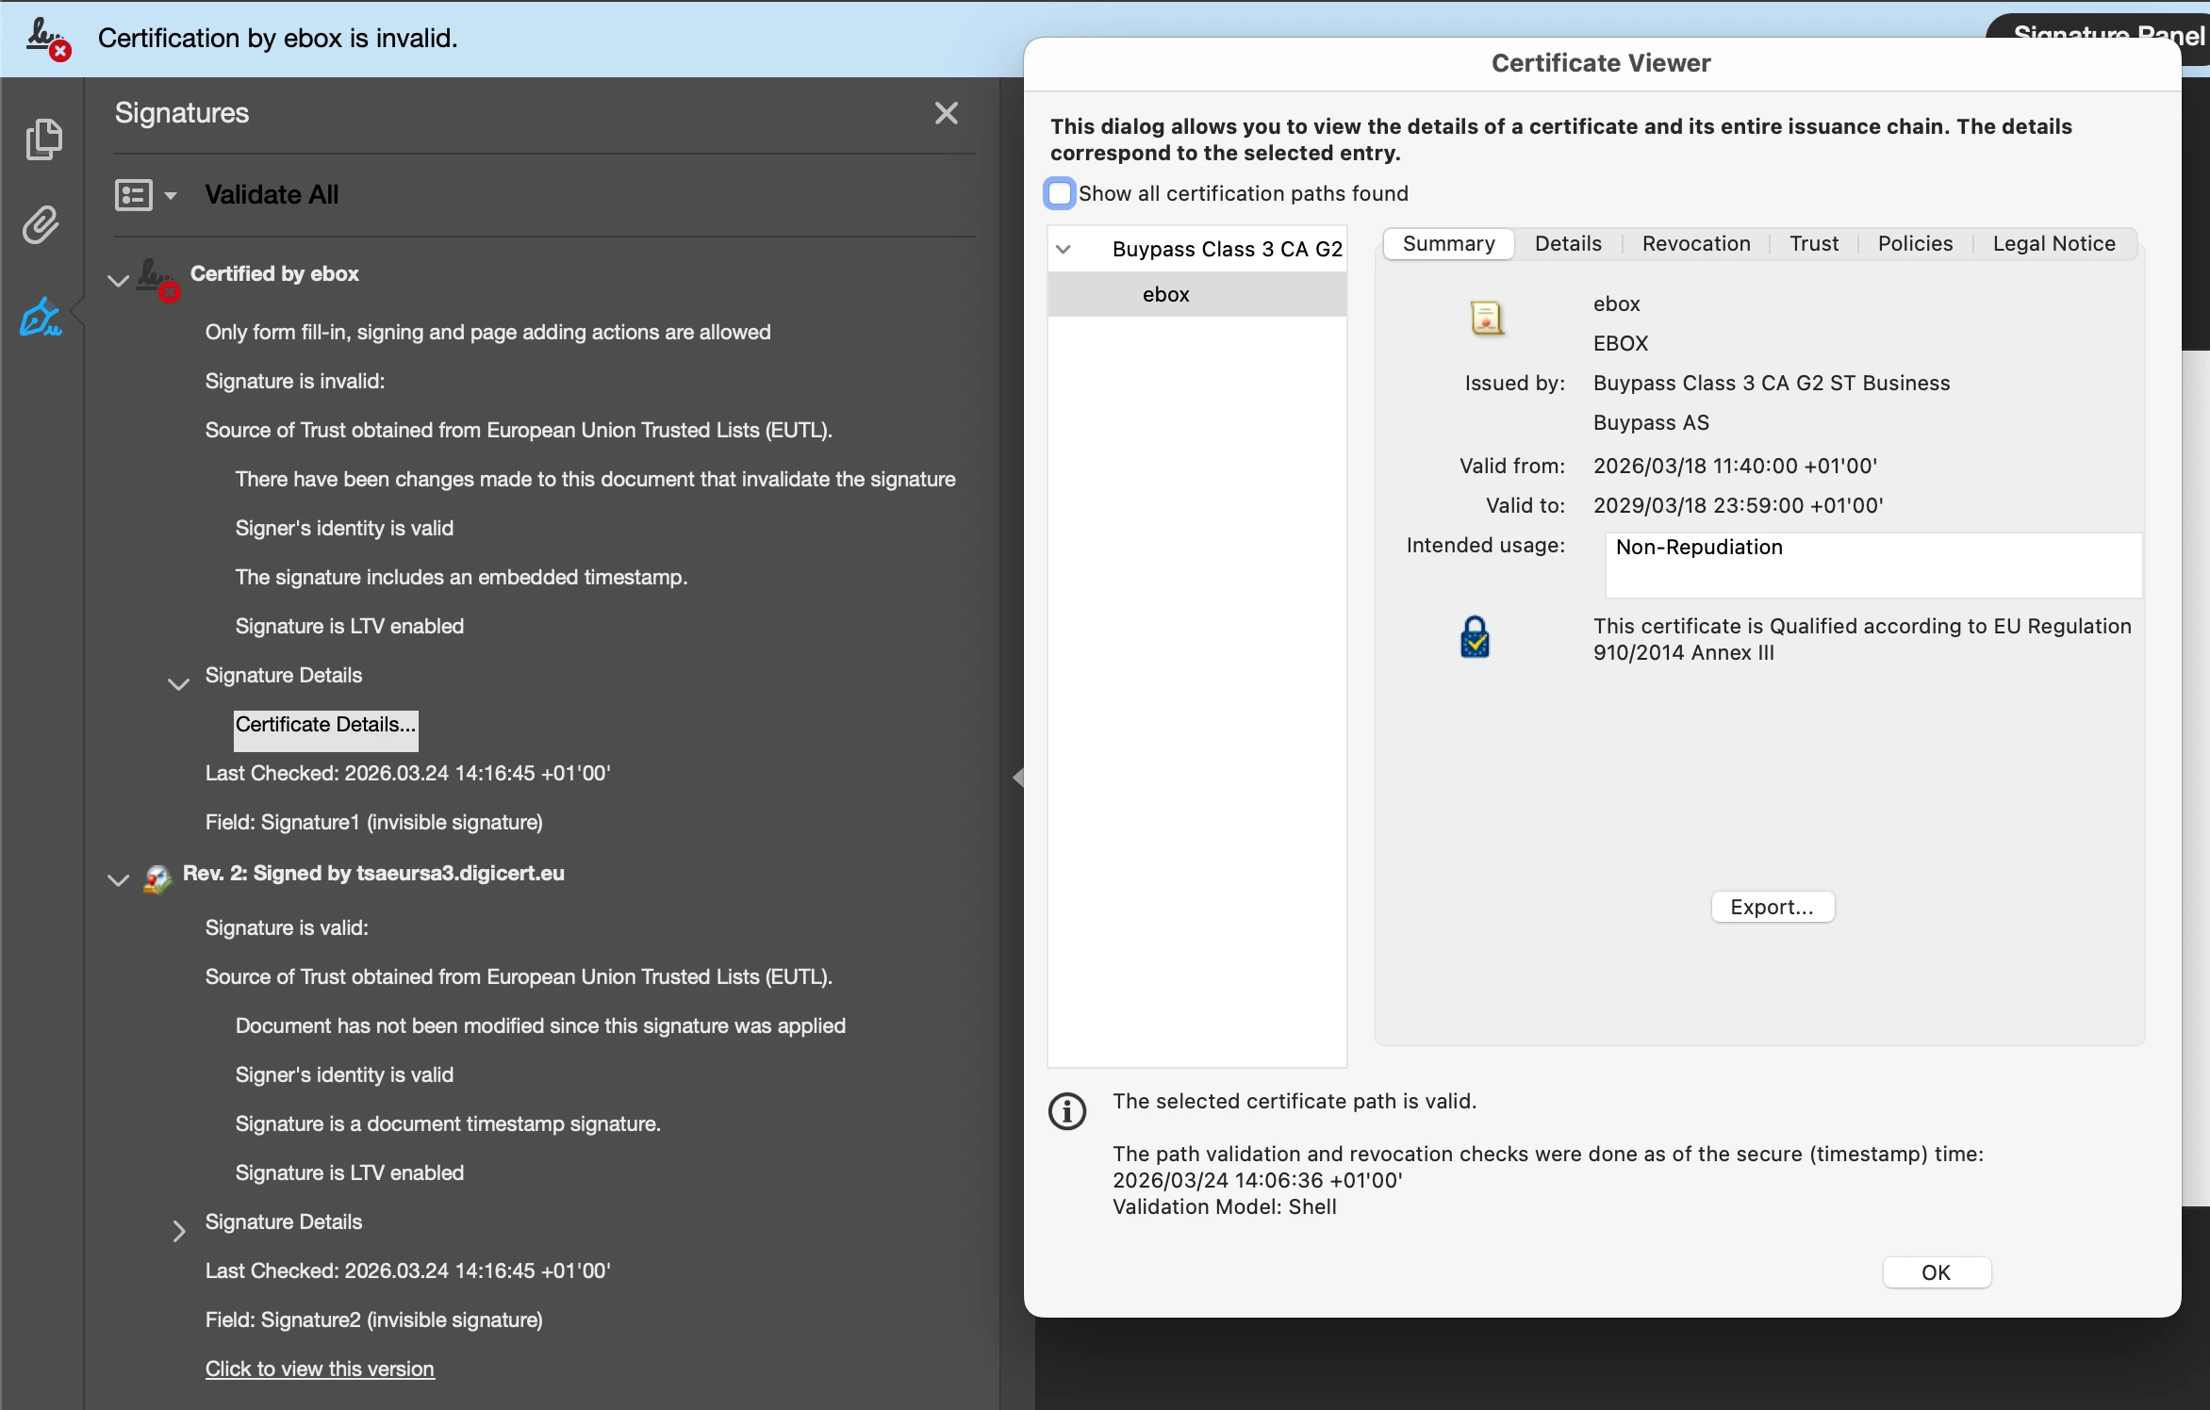Click the invalid signature icon beside Certified by ebox
This screenshot has width=2210, height=1410.
coord(157,278)
